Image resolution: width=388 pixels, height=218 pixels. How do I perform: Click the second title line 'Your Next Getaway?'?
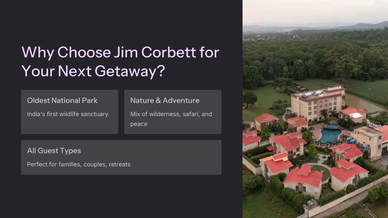(93, 71)
